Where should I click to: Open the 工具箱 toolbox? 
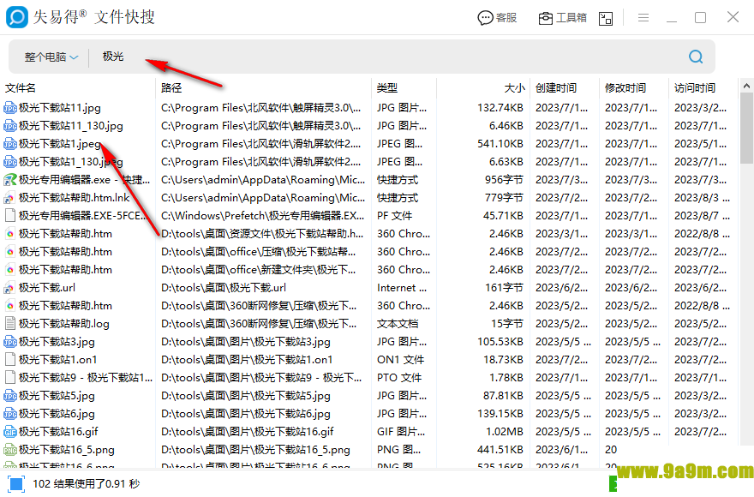pyautogui.click(x=562, y=18)
